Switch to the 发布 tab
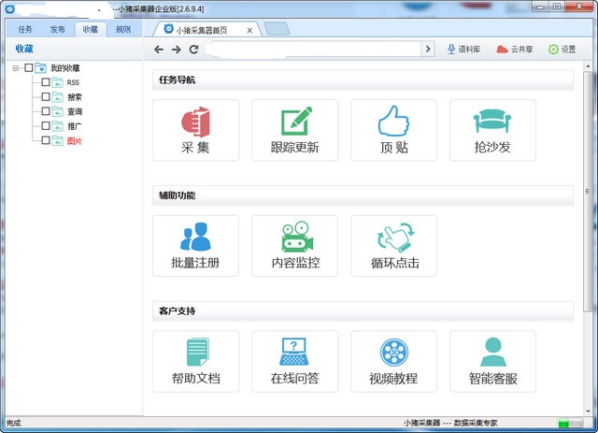The height and width of the screenshot is (433, 598). [58, 29]
